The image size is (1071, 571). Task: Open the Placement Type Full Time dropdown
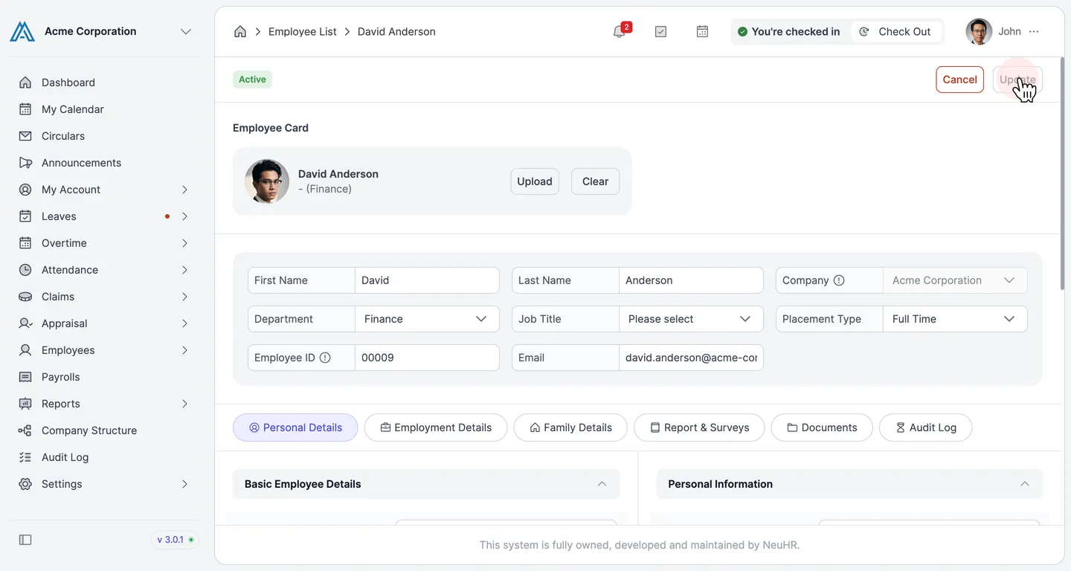[955, 319]
